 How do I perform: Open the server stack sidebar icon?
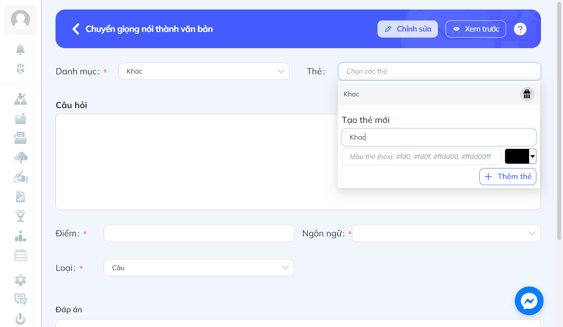(x=21, y=255)
